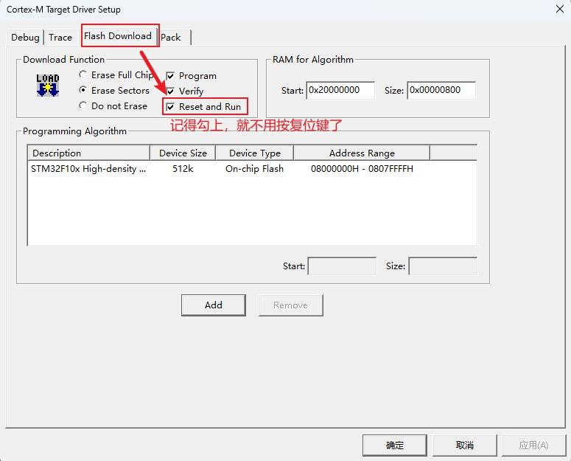Image resolution: width=571 pixels, height=461 pixels.
Task: Open the Pack tab
Action: 171,37
